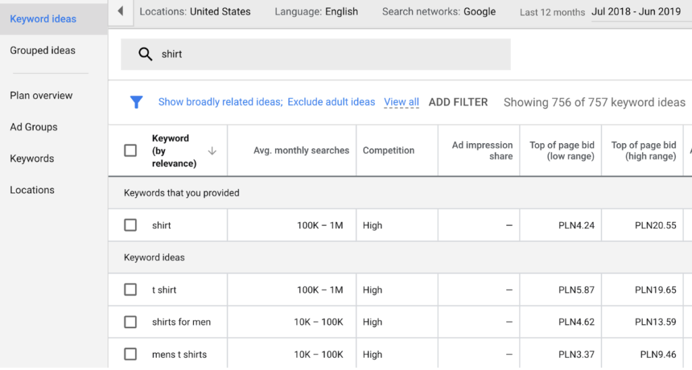Click the 'Keyword ideas' table section heading

point(154,257)
